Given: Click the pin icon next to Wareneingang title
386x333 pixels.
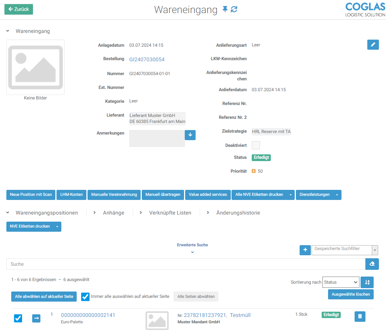Looking at the screenshot, I should coord(225,9).
